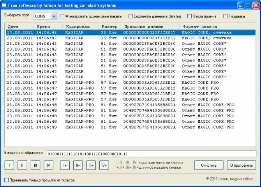
Task: Click the II short-press button
Action: pyautogui.click(x=22, y=165)
